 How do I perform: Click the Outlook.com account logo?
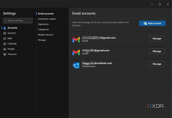pyautogui.click(x=76, y=65)
